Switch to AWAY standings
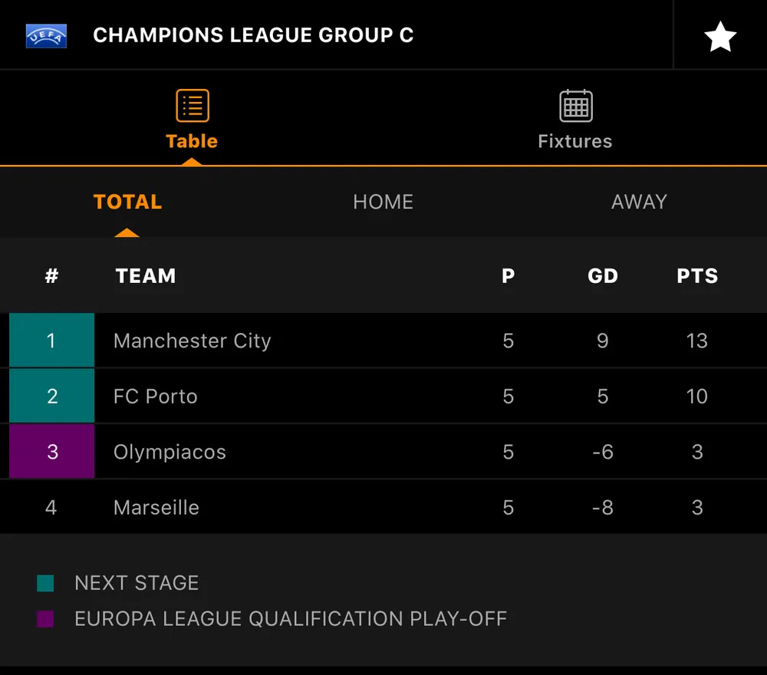 639,202
